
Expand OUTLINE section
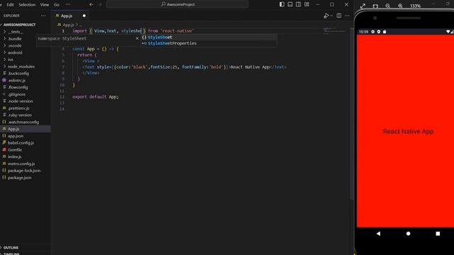click(x=11, y=247)
